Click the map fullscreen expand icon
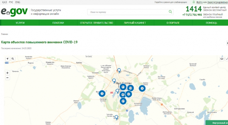 tap(227, 59)
